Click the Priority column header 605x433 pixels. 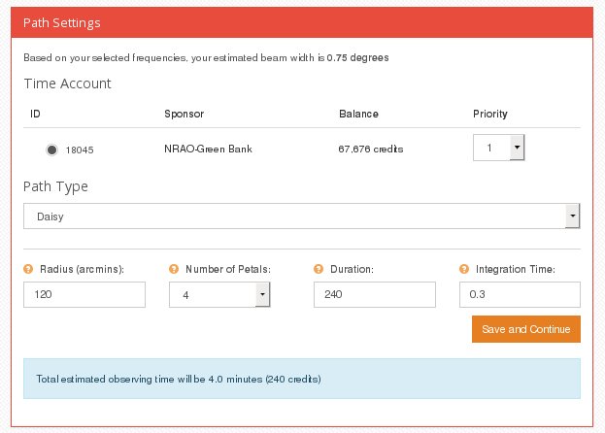point(490,114)
